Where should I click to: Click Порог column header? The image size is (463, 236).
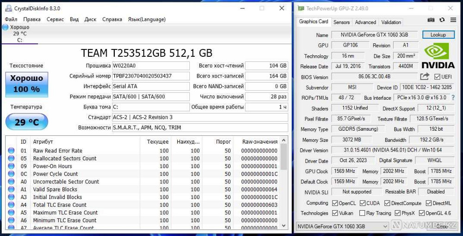(x=218, y=142)
